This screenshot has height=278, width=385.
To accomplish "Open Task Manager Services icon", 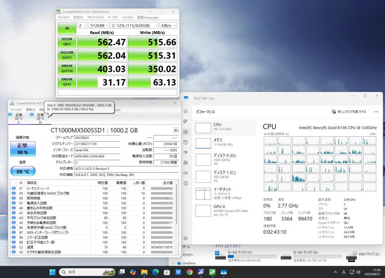I will pos(186,183).
